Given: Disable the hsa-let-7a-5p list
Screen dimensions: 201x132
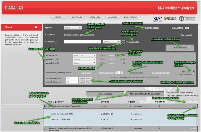Looking at the screenshot, I should tap(102, 56).
